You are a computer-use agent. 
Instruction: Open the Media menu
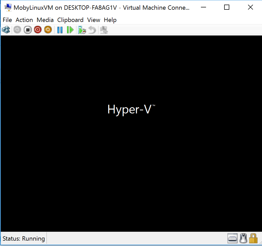[x=45, y=20]
